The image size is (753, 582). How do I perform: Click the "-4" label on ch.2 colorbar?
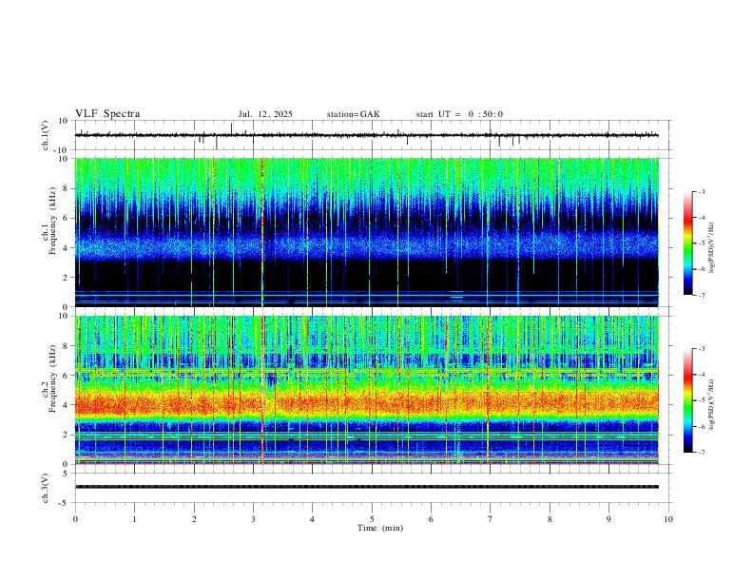click(701, 375)
